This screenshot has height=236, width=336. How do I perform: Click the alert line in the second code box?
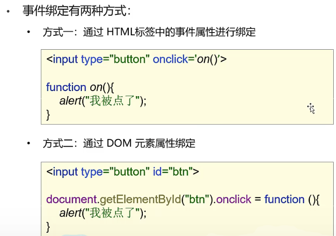(103, 213)
